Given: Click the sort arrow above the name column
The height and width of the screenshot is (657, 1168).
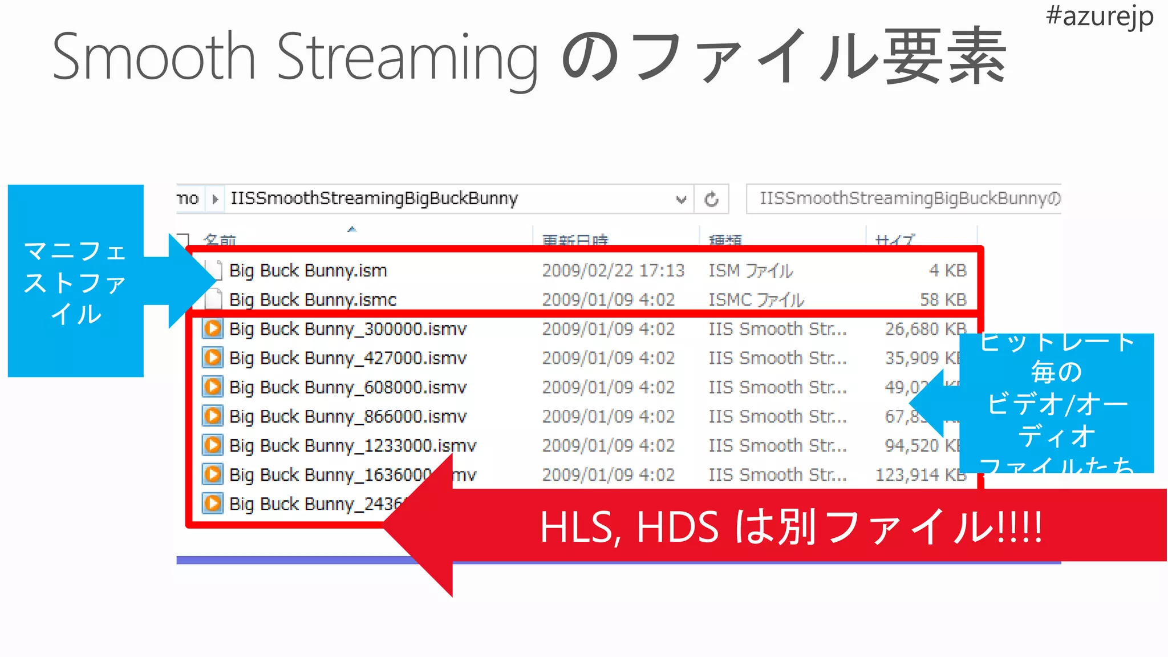Looking at the screenshot, I should click(x=352, y=229).
